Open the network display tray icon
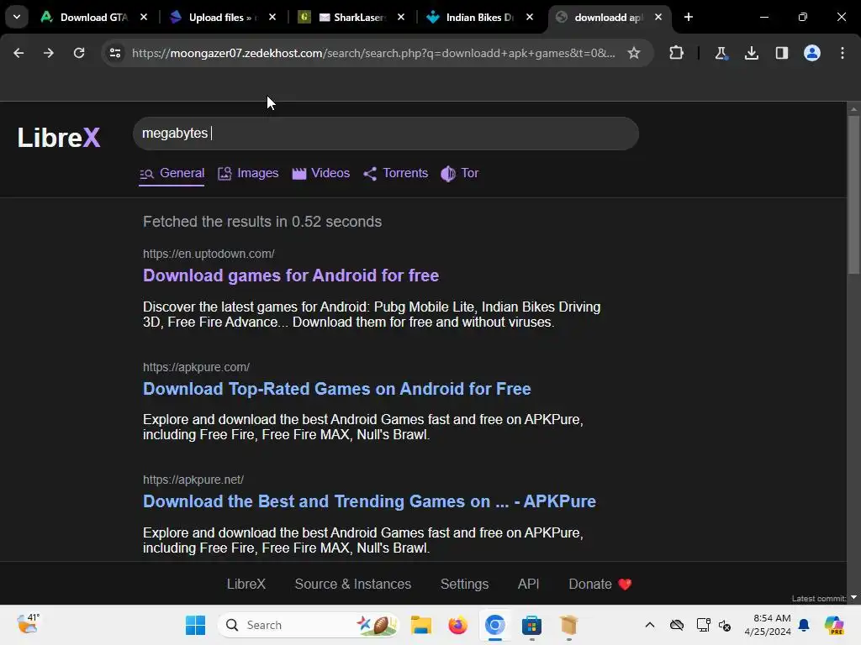Screen dimensions: 861x645 [702, 625]
